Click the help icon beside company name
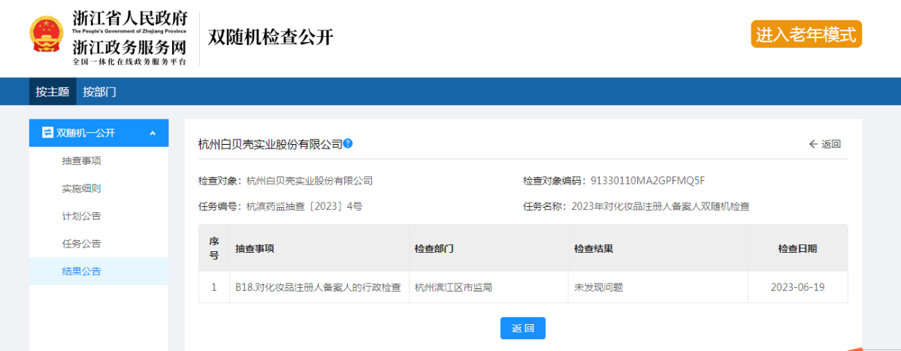901x351 pixels. 348,143
